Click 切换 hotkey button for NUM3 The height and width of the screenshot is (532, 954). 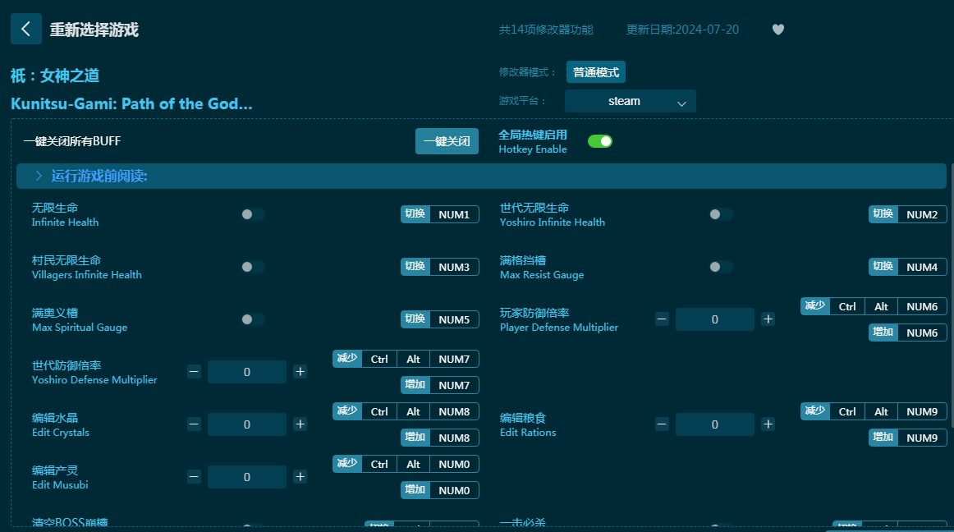point(415,267)
